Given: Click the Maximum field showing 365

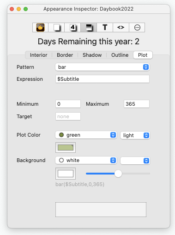Looking at the screenshot, I should click(137, 104).
